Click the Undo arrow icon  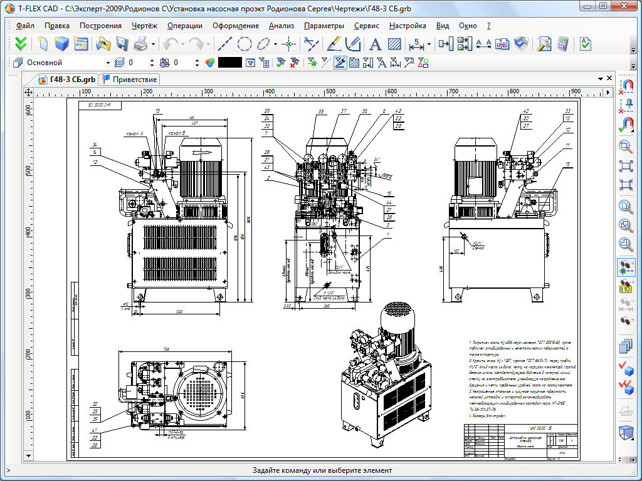(x=170, y=44)
